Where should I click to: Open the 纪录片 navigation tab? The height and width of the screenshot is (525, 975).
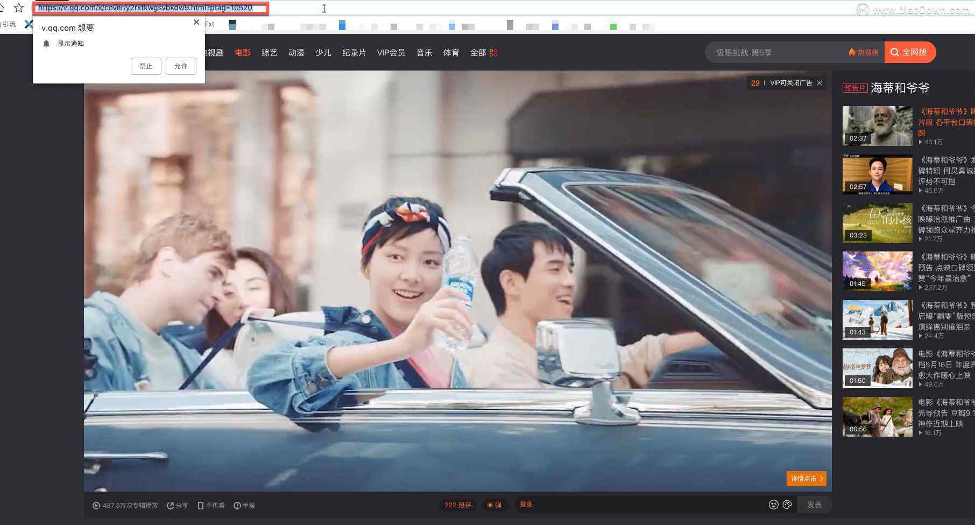point(354,53)
